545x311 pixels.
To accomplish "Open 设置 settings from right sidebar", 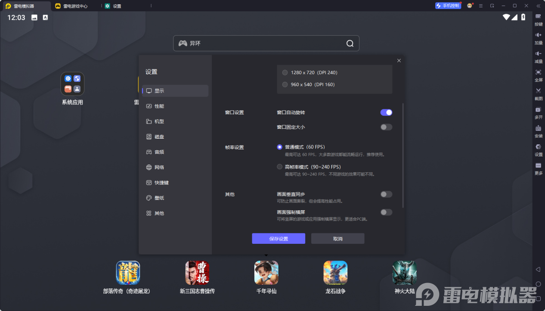I will point(538,149).
